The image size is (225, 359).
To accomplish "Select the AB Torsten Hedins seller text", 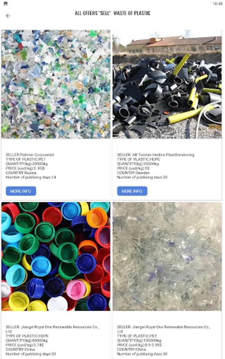I will click(x=155, y=155).
